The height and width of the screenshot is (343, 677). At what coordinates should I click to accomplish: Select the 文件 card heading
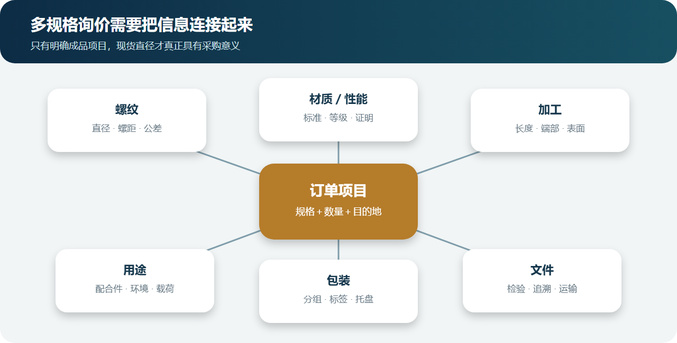[542, 270]
